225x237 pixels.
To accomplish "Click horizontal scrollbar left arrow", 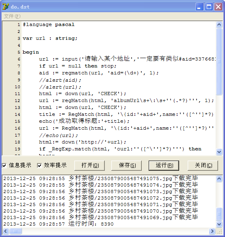I will [x=6, y=231].
